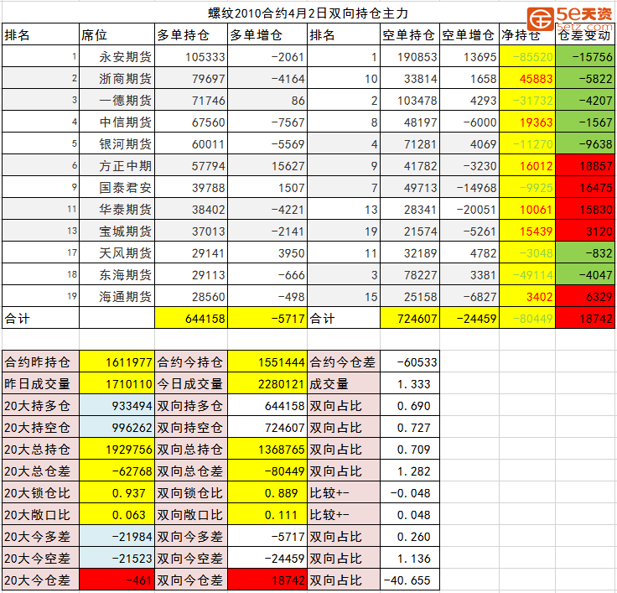Select the 天风期货 cell

(x=117, y=252)
